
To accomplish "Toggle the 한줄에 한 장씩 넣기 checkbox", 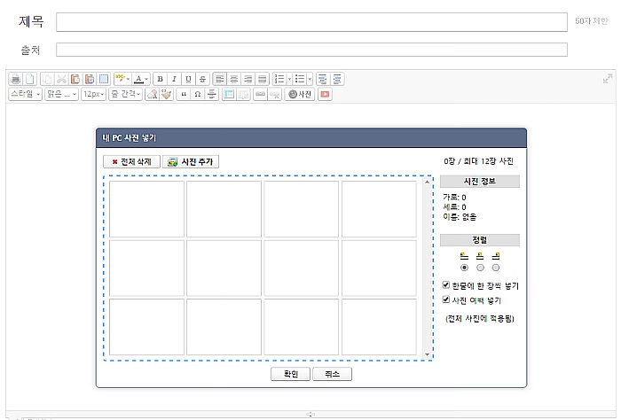I will 446,284.
